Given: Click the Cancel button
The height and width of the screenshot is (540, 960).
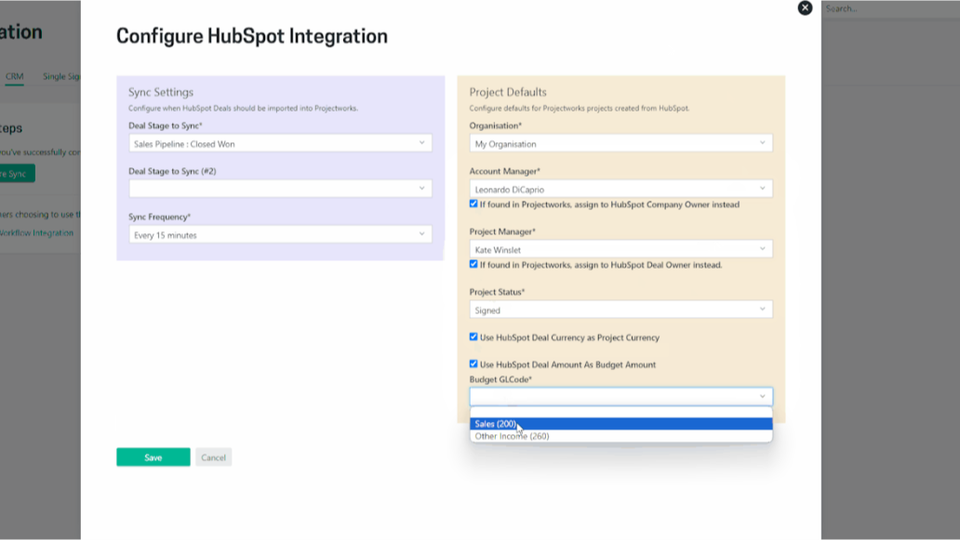Looking at the screenshot, I should [213, 456].
